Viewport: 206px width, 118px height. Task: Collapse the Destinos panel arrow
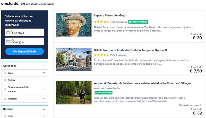[44, 109]
